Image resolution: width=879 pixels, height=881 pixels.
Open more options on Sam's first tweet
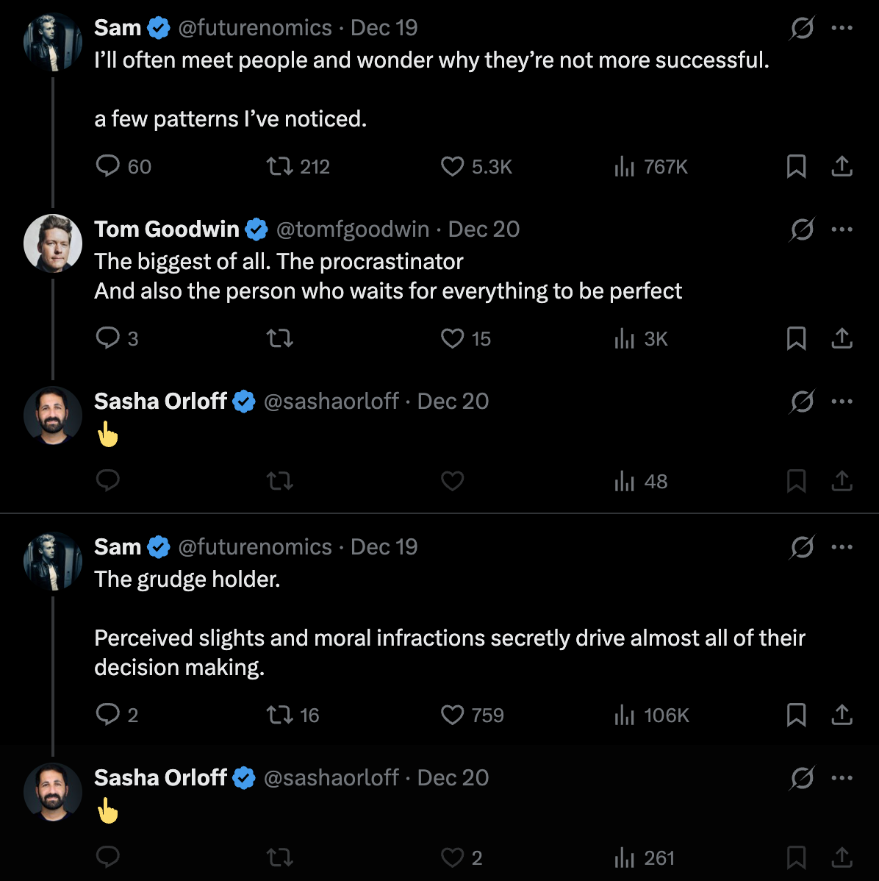pos(842,28)
